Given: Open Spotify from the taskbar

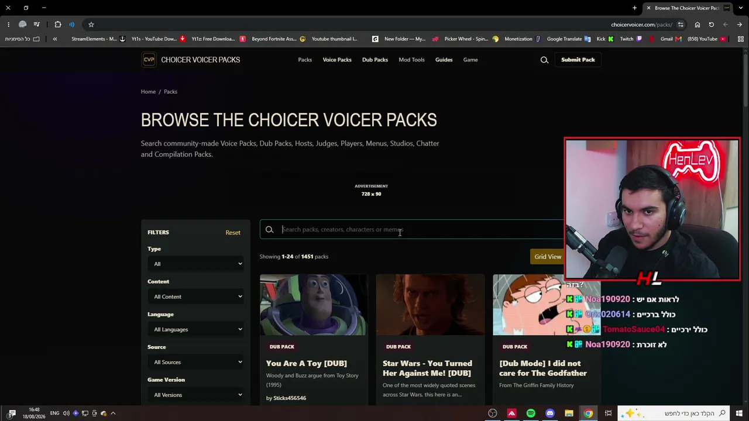Looking at the screenshot, I should pos(531,413).
